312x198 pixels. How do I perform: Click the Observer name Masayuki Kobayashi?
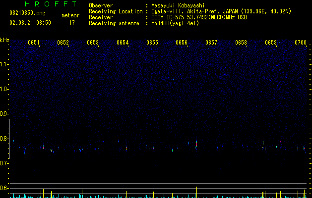click(x=178, y=5)
